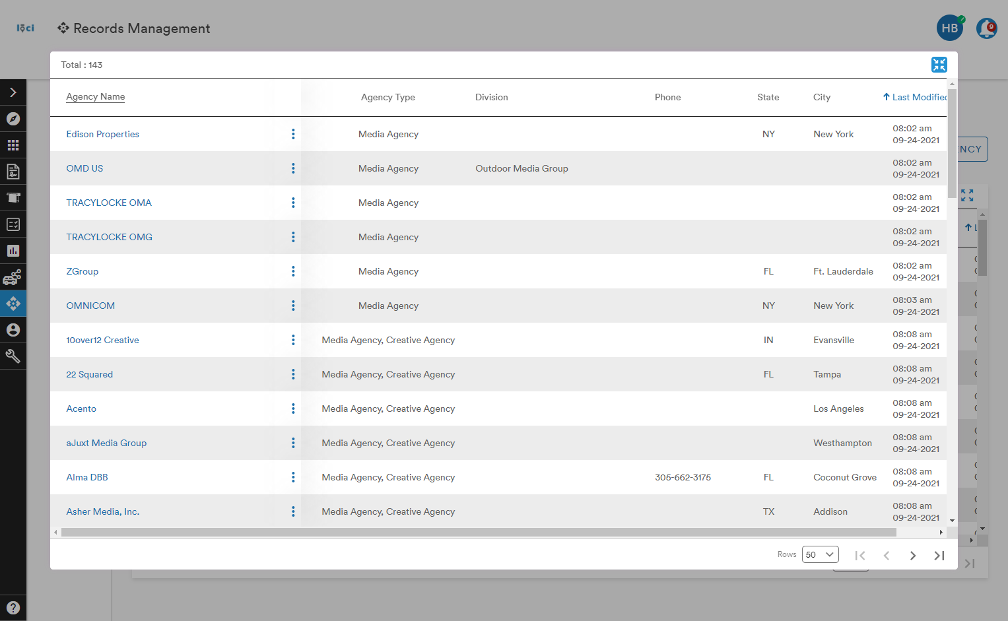Open the three-dot menu for Edison Properties
Viewport: 1008px width, 621px height.
coord(293,134)
